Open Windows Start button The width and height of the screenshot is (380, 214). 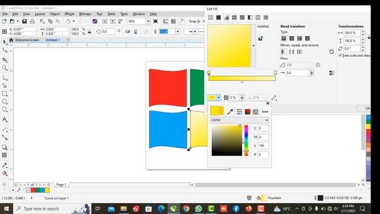pos(7,209)
